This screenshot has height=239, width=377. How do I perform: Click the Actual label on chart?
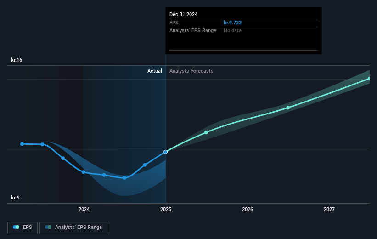pos(155,71)
